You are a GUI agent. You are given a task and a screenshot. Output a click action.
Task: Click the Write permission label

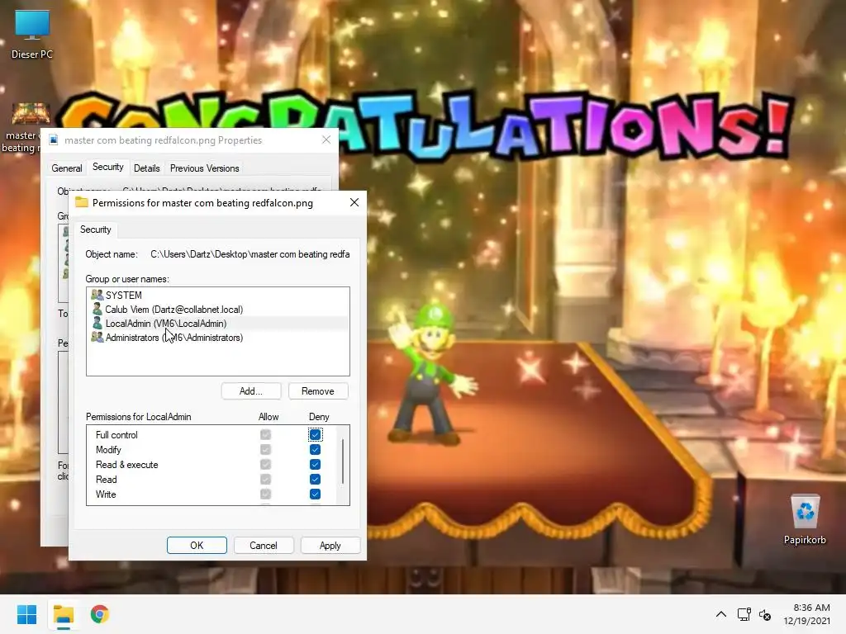tap(106, 494)
